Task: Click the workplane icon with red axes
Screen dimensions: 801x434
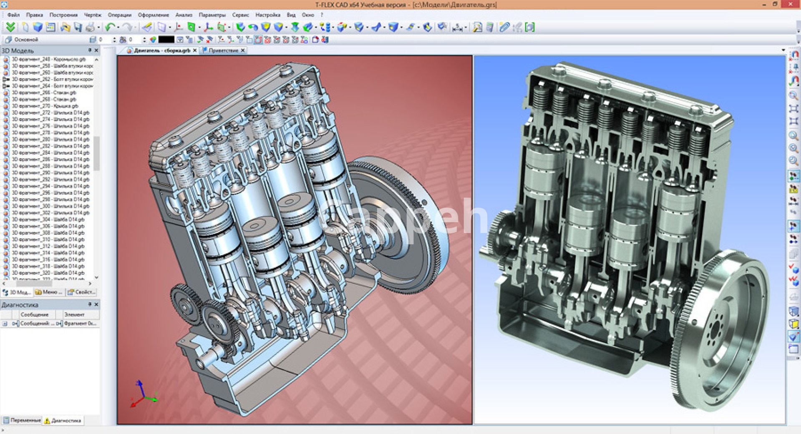Action: (179, 28)
